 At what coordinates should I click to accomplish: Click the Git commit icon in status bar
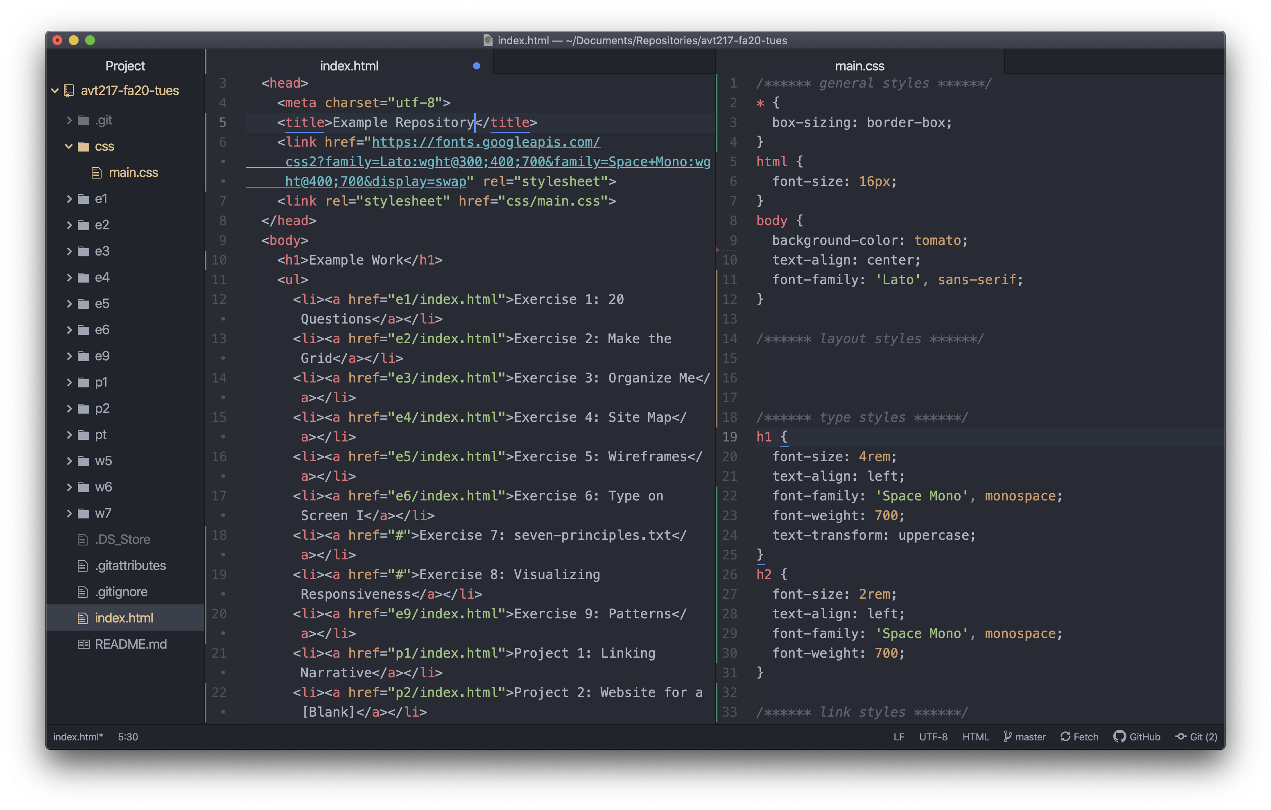pyautogui.click(x=1181, y=737)
